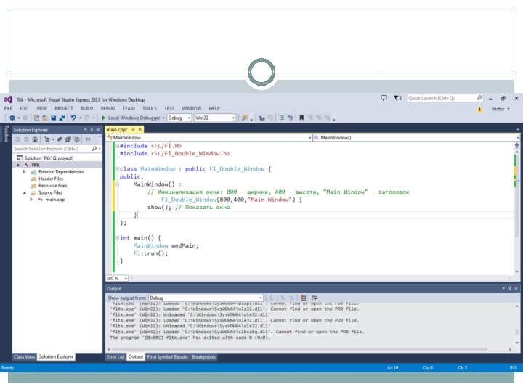Open the TOOLS menu
Viewport: 523px width, 392px height.
[x=150, y=109]
